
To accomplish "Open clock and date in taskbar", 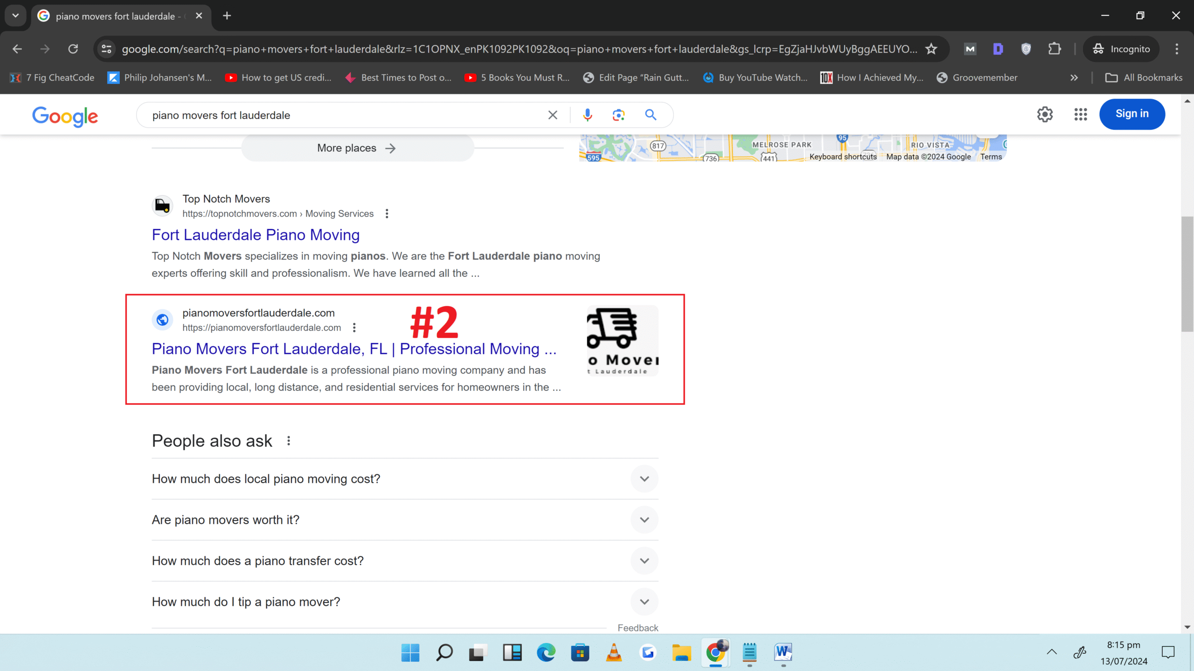I will pyautogui.click(x=1124, y=653).
